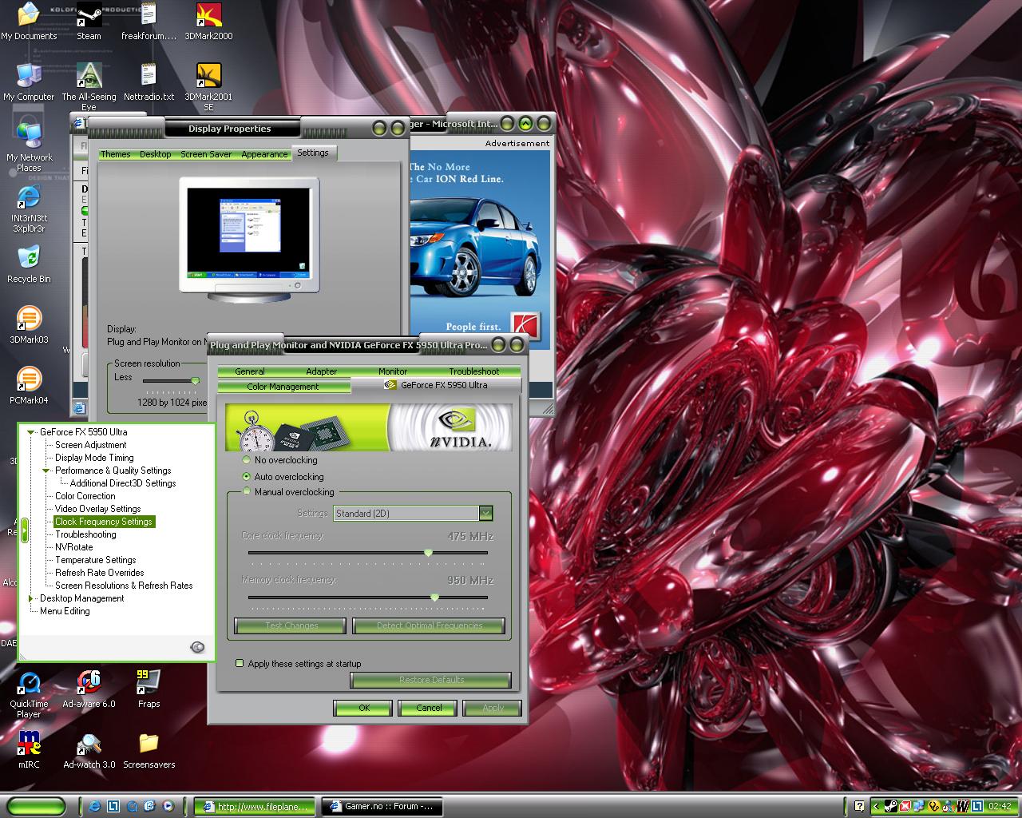Switch to the Gamer.no Forum taskbar window

[382, 806]
